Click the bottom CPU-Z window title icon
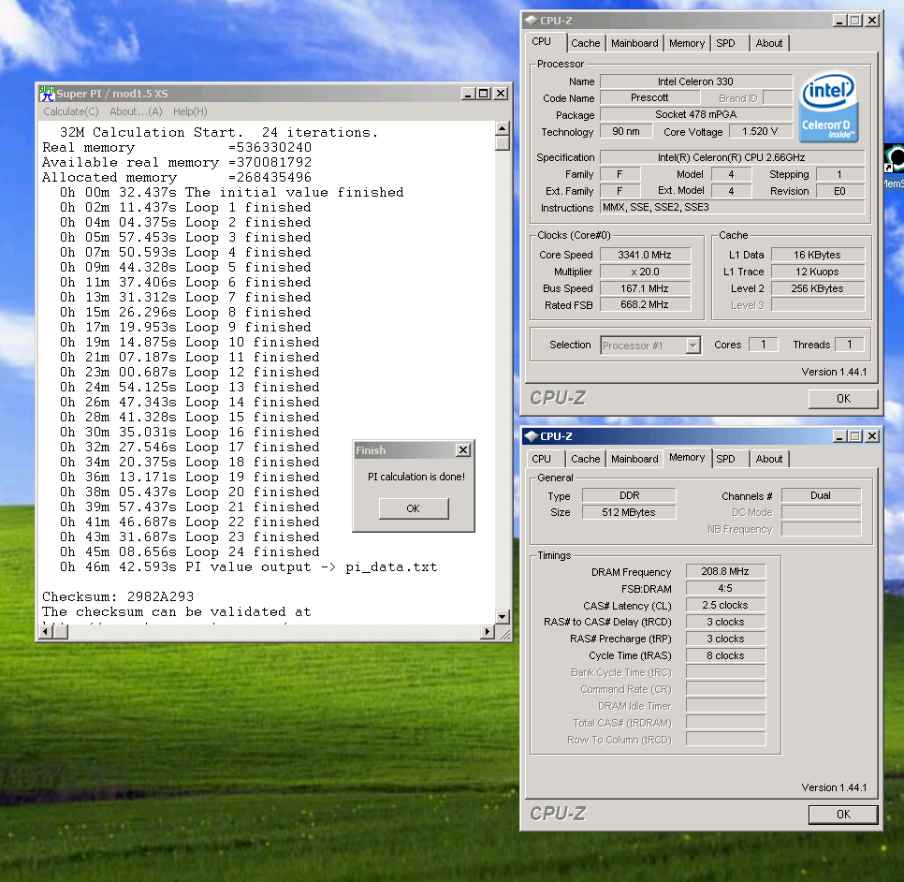 (531, 436)
